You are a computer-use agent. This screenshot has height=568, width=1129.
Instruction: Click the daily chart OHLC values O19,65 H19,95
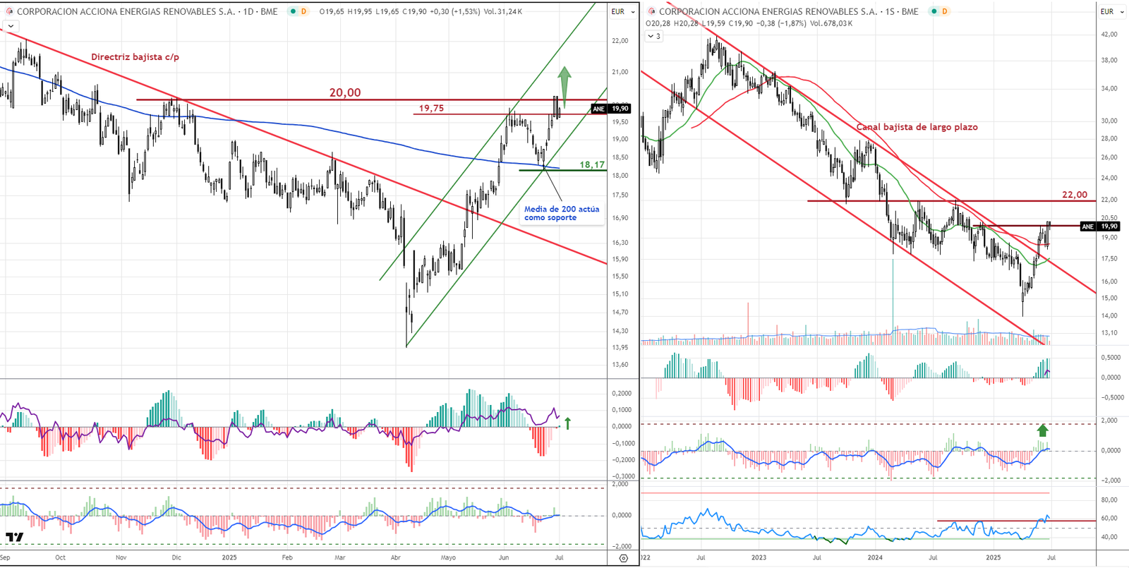pos(346,11)
